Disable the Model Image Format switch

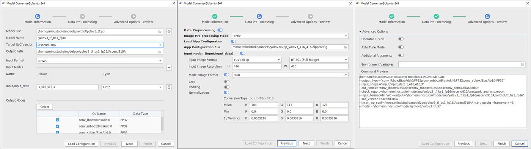point(227,75)
